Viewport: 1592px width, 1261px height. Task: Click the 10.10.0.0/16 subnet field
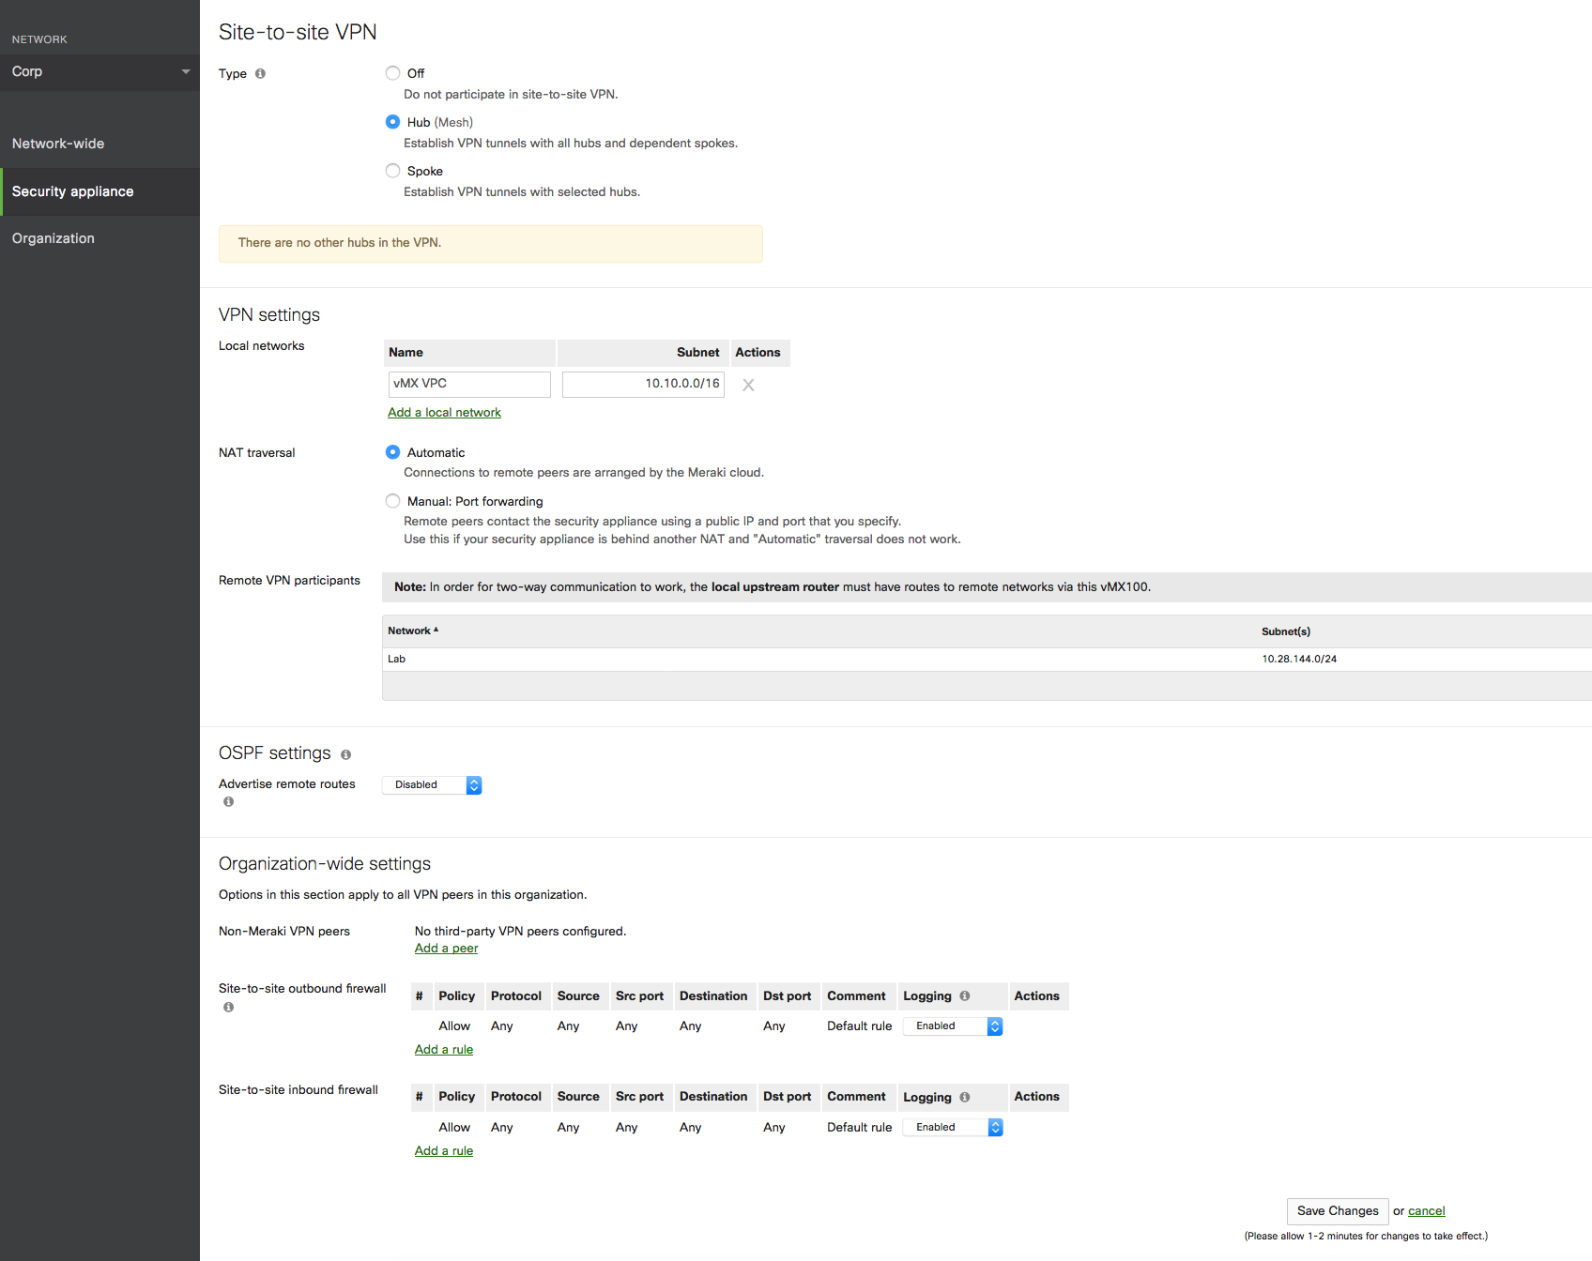pyautogui.click(x=643, y=384)
